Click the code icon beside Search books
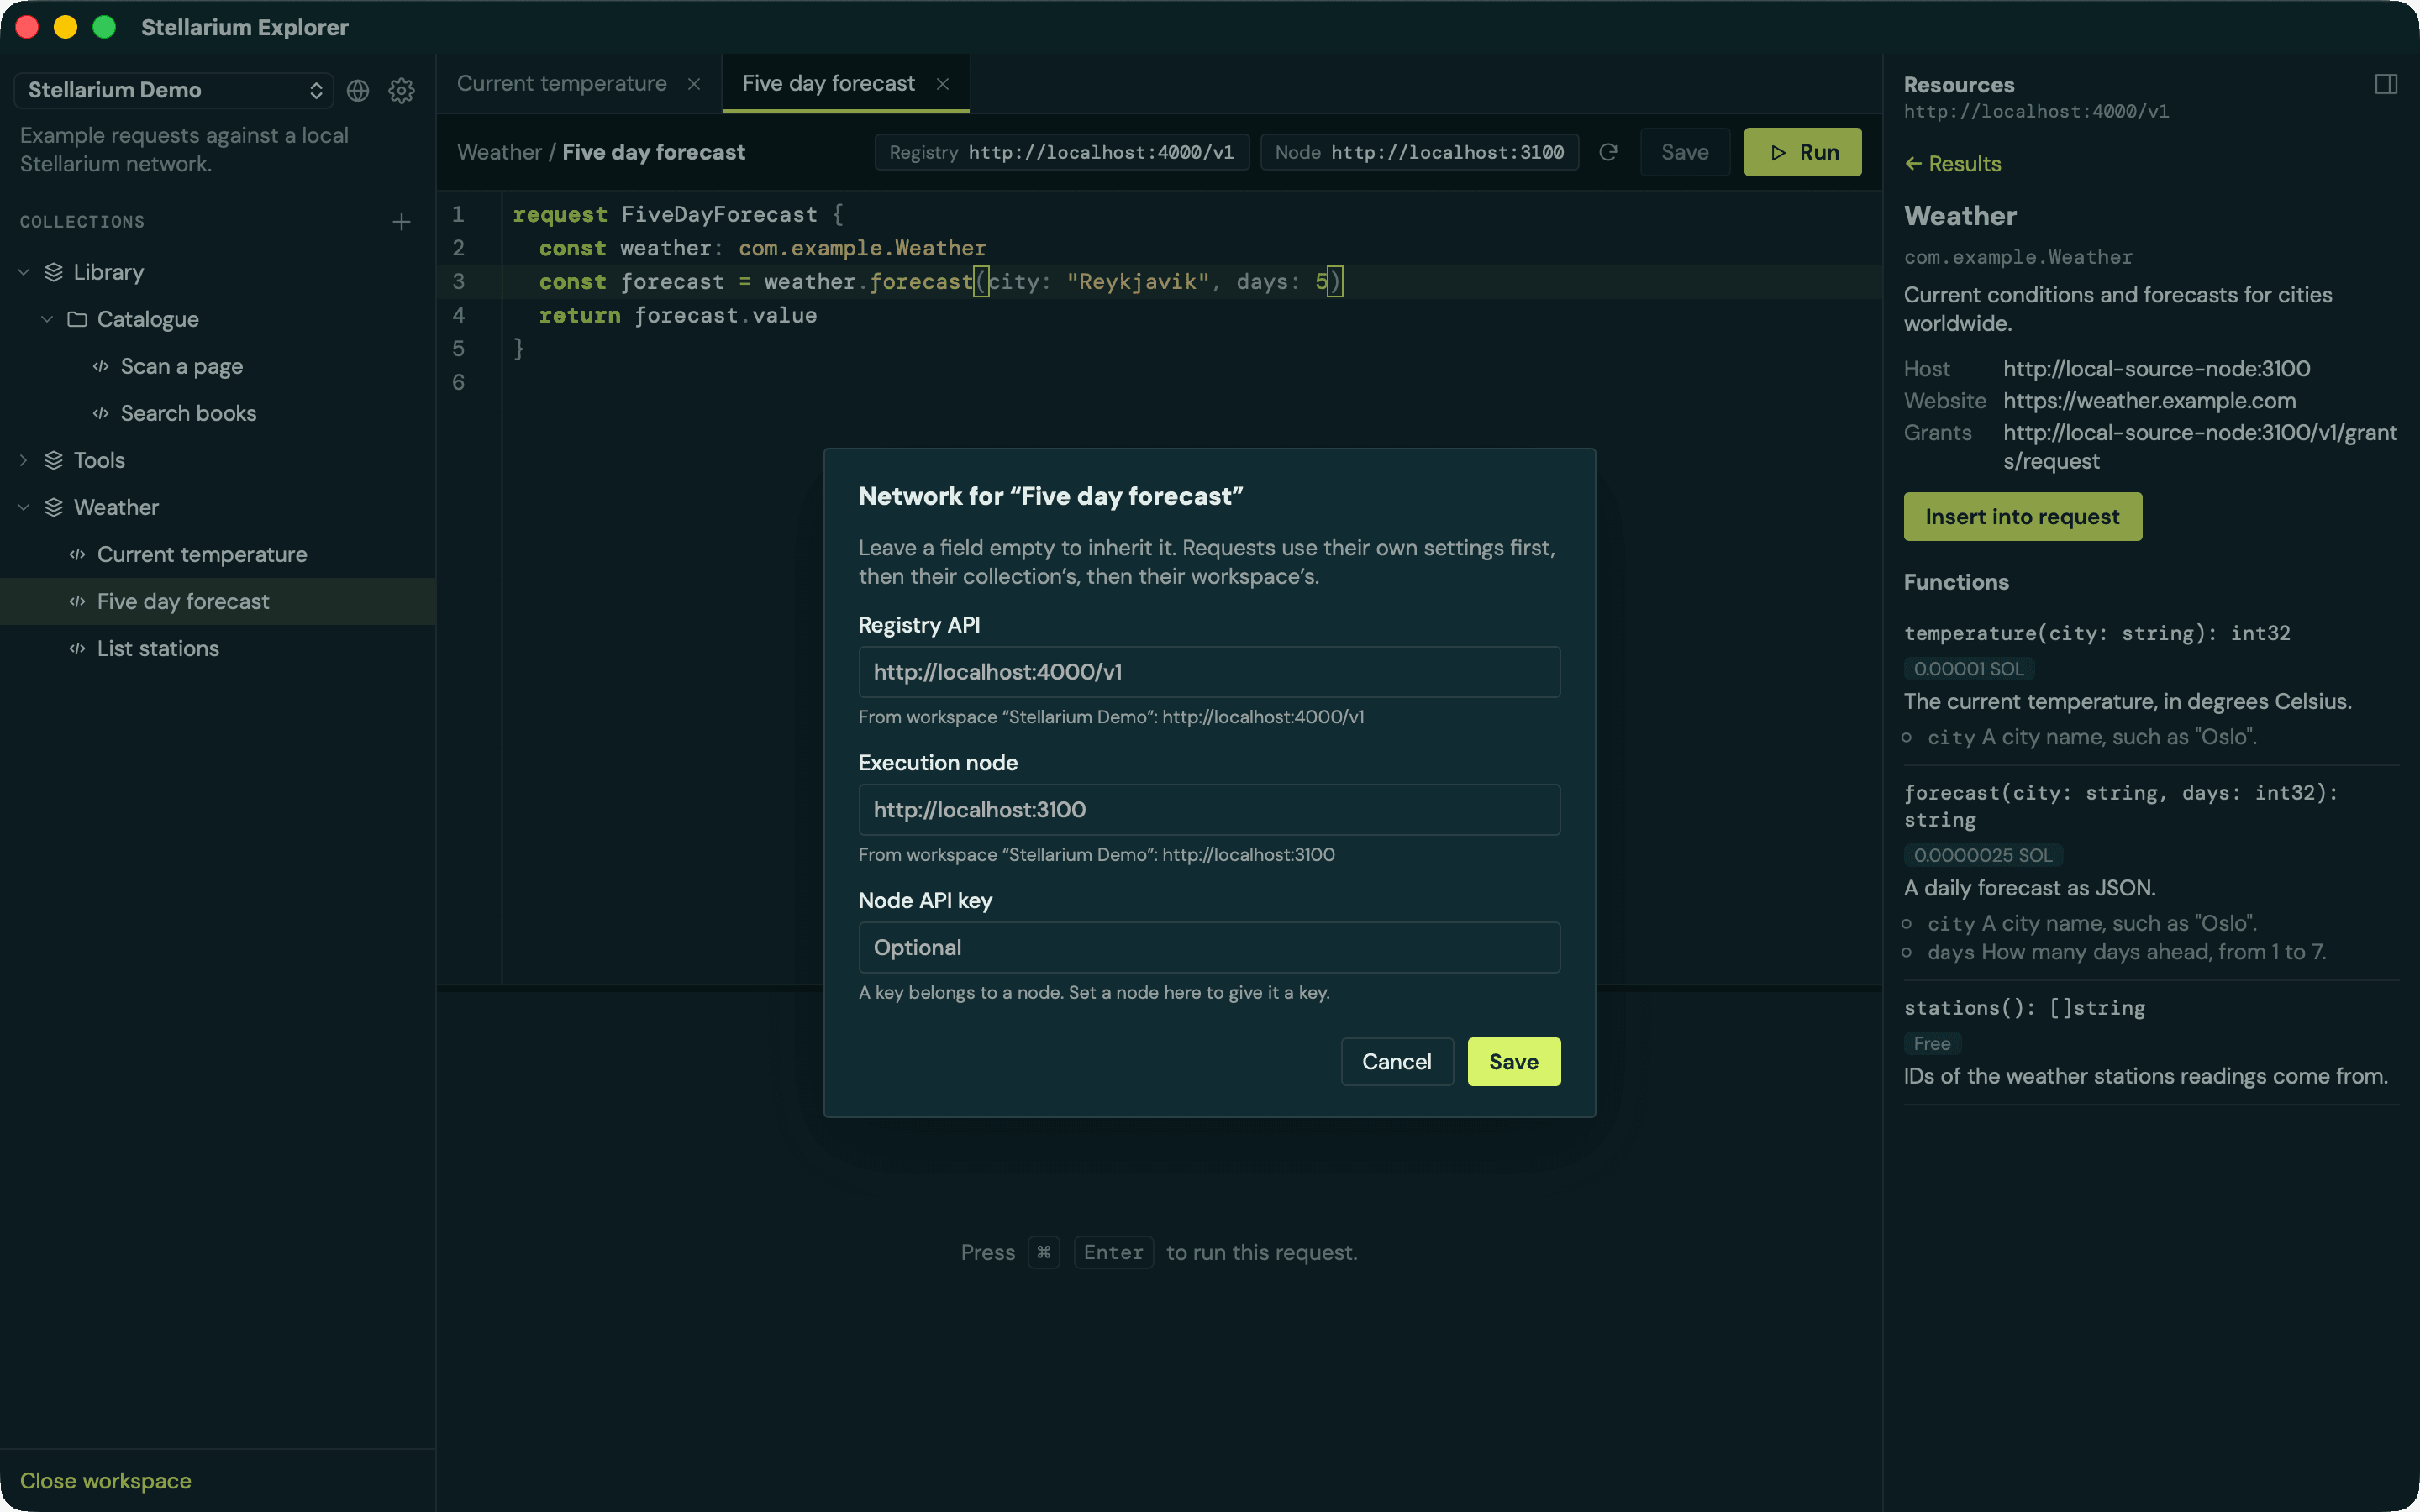Viewport: 2420px width, 1512px height. point(101,413)
